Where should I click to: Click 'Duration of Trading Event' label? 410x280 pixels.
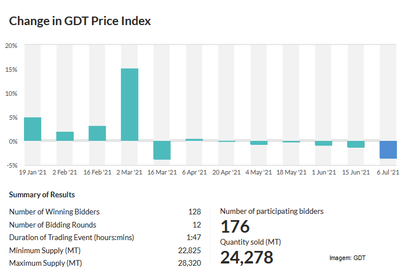coord(71,237)
